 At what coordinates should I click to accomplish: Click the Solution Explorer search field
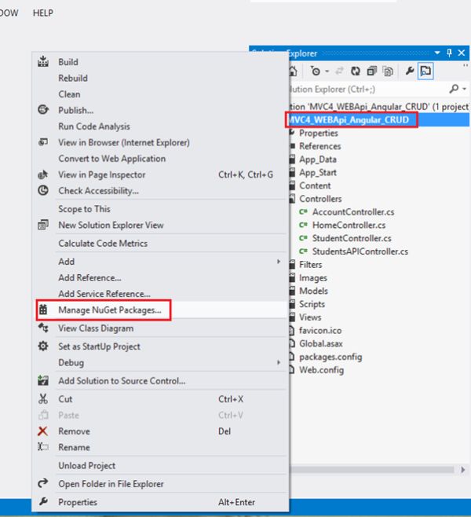pyautogui.click(x=367, y=89)
